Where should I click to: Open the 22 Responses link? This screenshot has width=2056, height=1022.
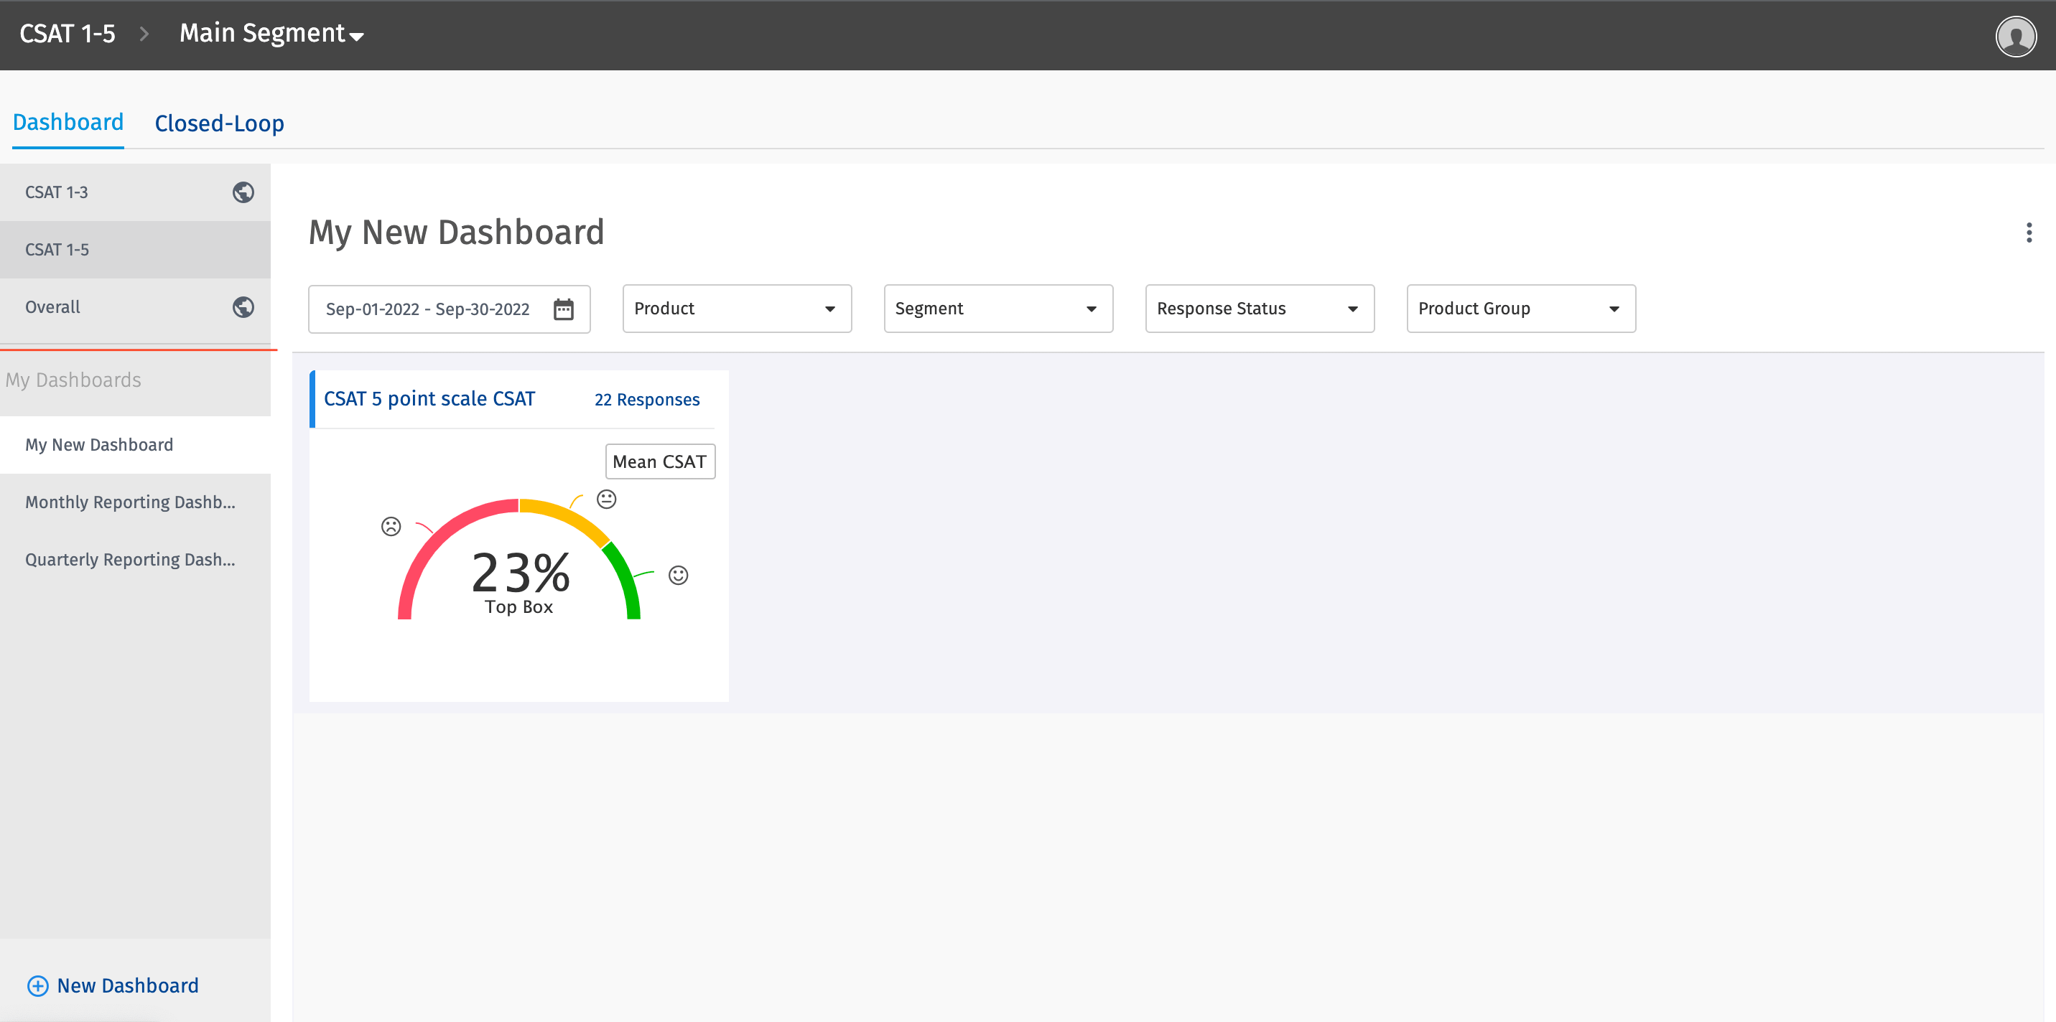(x=646, y=400)
